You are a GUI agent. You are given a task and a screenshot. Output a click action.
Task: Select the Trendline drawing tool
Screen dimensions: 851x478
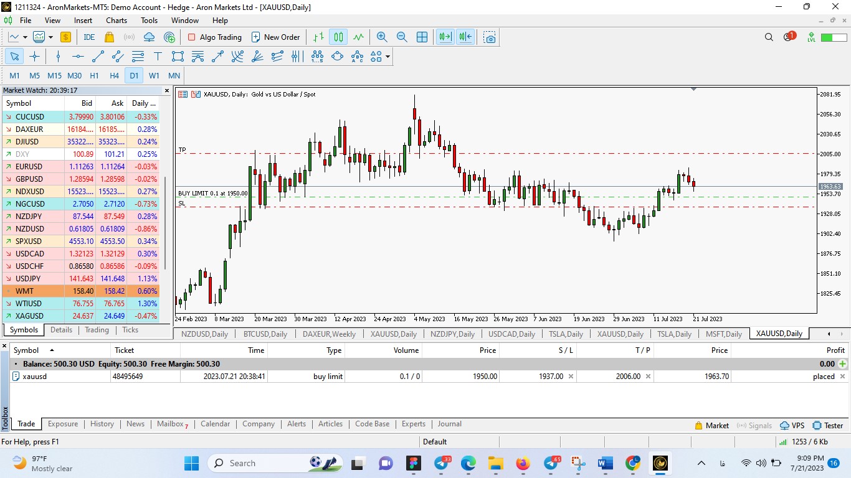(x=98, y=57)
